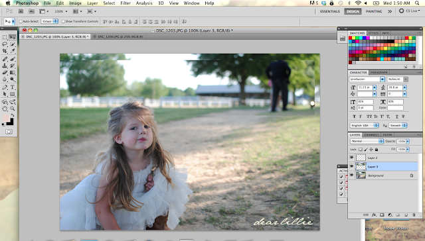Switch to the Paragraph tab

[x=379, y=72]
